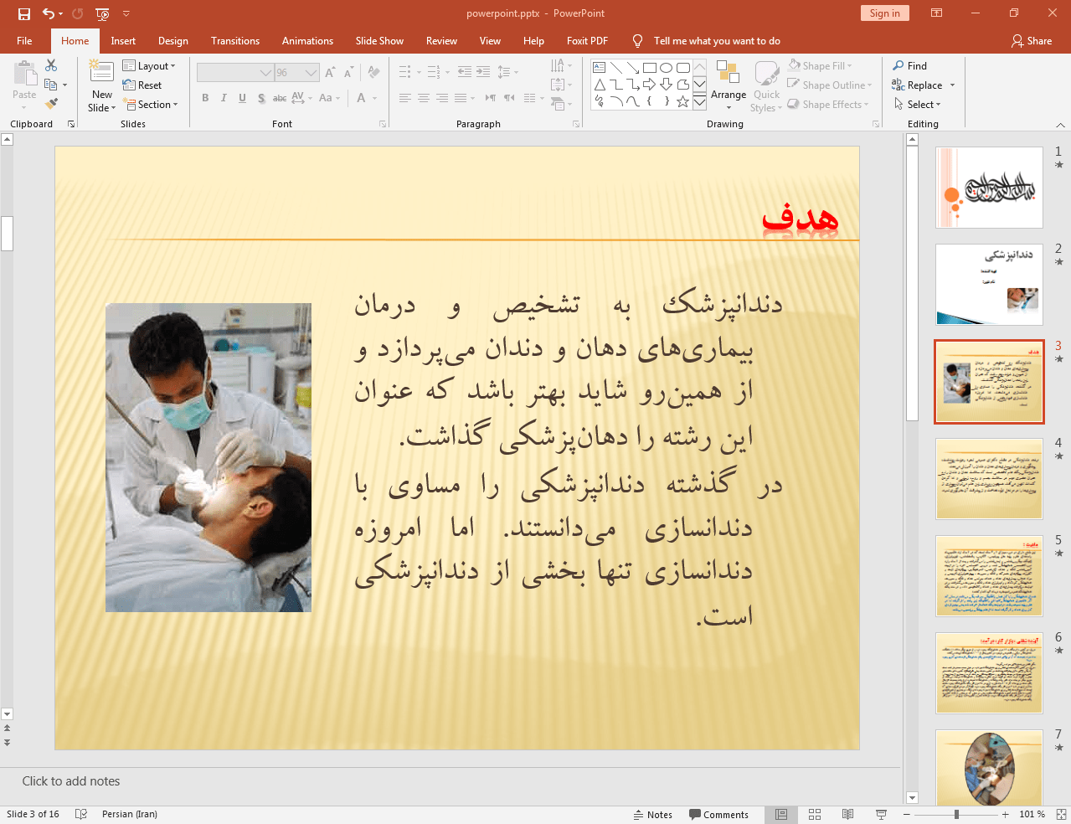
Task: Zoom out with the minus button
Action: [x=906, y=814]
